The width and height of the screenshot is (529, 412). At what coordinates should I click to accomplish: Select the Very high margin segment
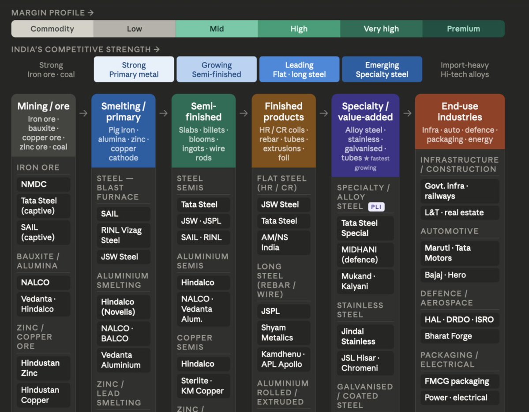click(381, 29)
